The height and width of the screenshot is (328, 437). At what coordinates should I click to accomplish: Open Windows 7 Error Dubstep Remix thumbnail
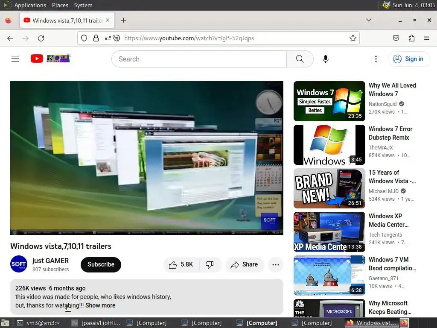point(329,145)
